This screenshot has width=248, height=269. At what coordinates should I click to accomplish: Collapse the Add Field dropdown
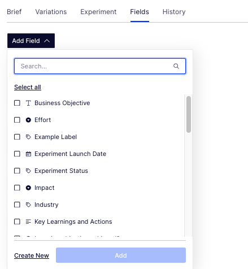click(x=31, y=41)
